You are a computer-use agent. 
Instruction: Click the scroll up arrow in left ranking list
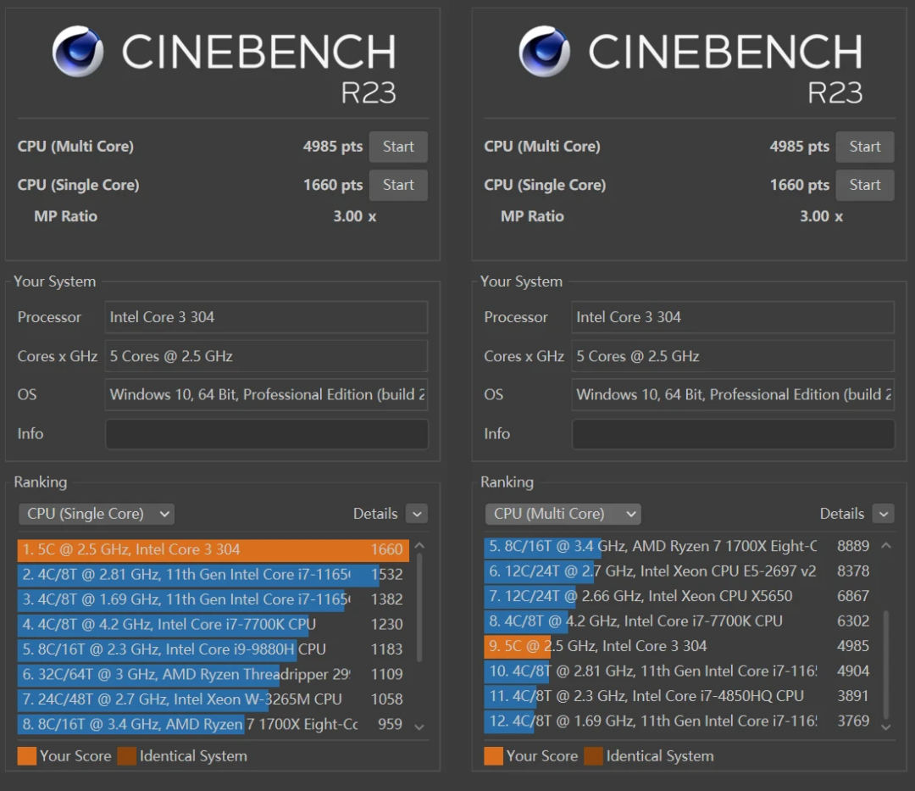(x=419, y=546)
